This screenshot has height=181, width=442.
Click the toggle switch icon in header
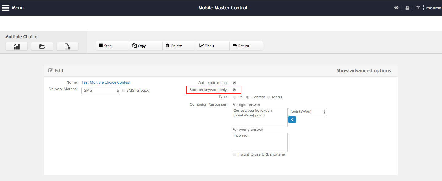tap(418, 8)
